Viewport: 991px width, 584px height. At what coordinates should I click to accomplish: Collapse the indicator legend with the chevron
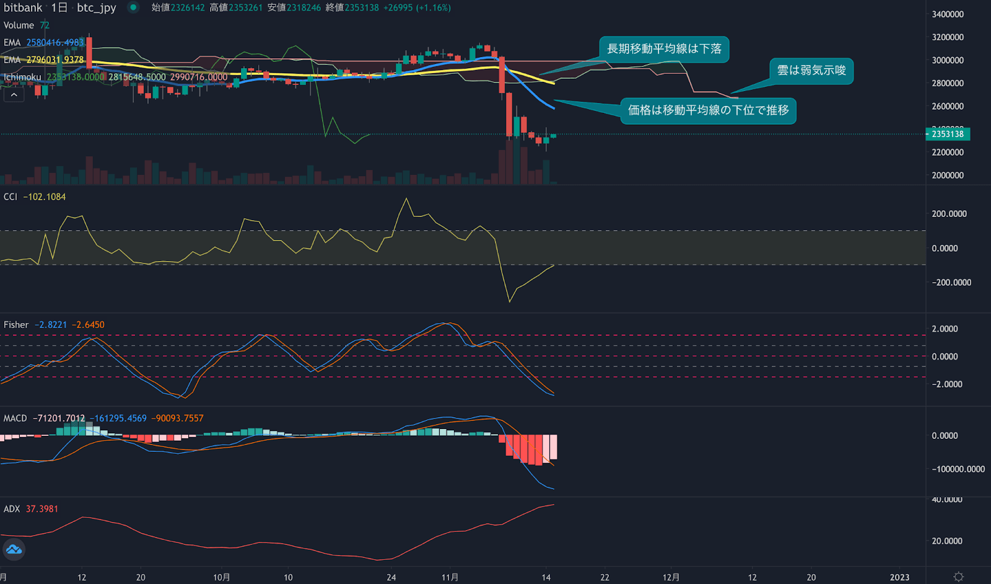pos(14,95)
